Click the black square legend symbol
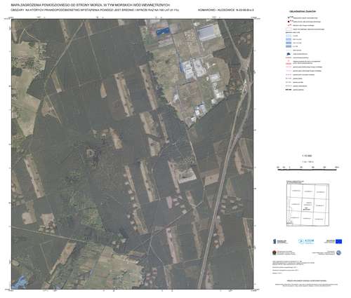Image resolution: width=351 pixels, height=298 pixels. point(289,22)
